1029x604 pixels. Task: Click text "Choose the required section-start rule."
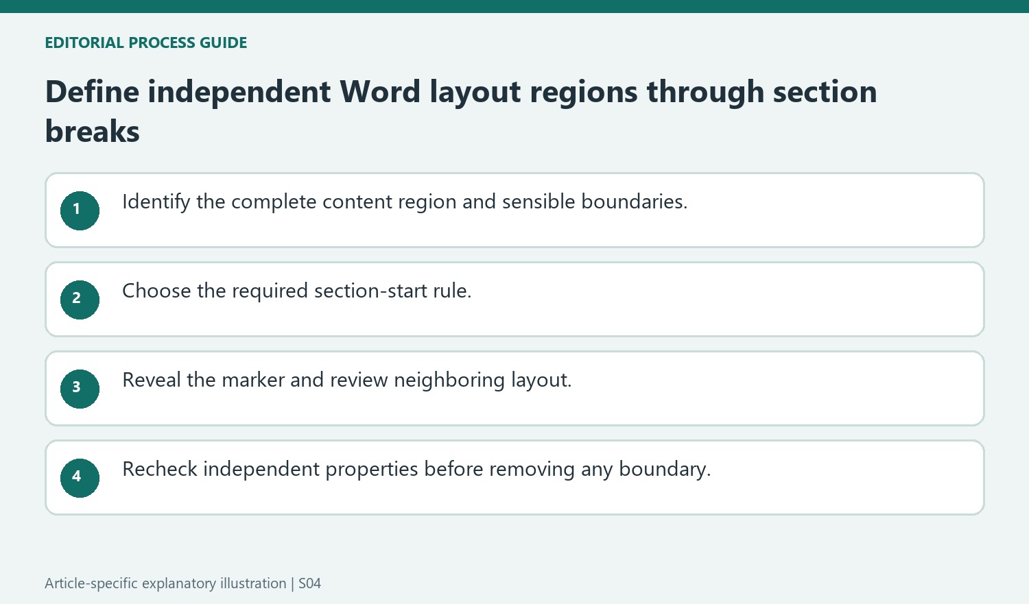pos(297,291)
